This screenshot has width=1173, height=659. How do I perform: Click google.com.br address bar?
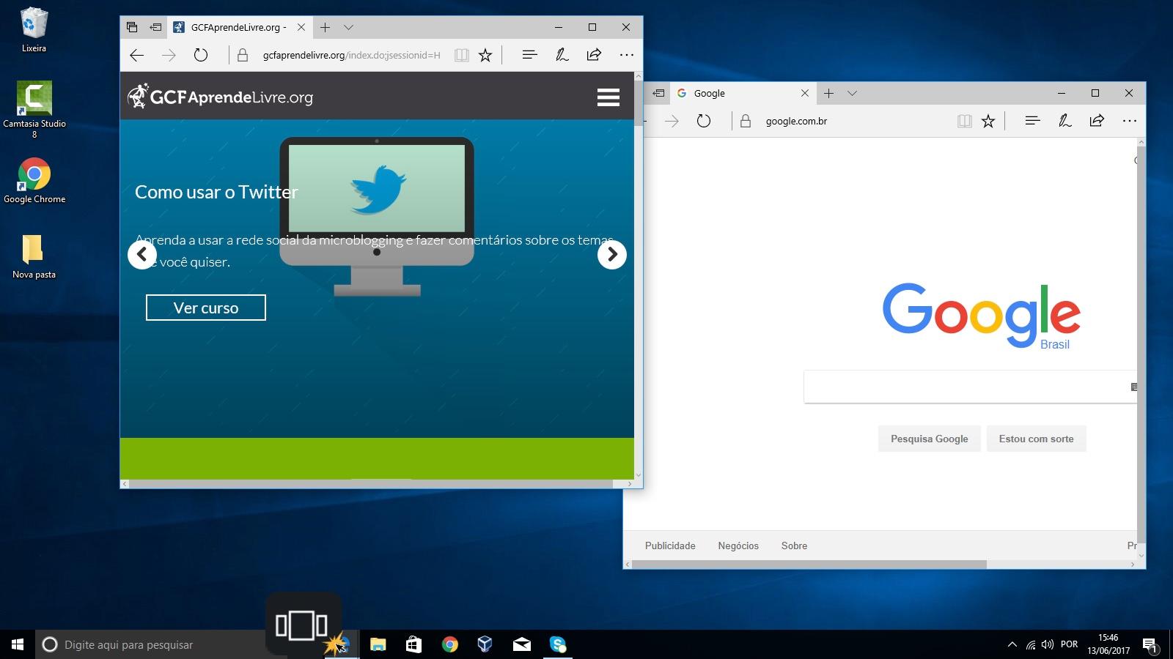[x=796, y=121]
